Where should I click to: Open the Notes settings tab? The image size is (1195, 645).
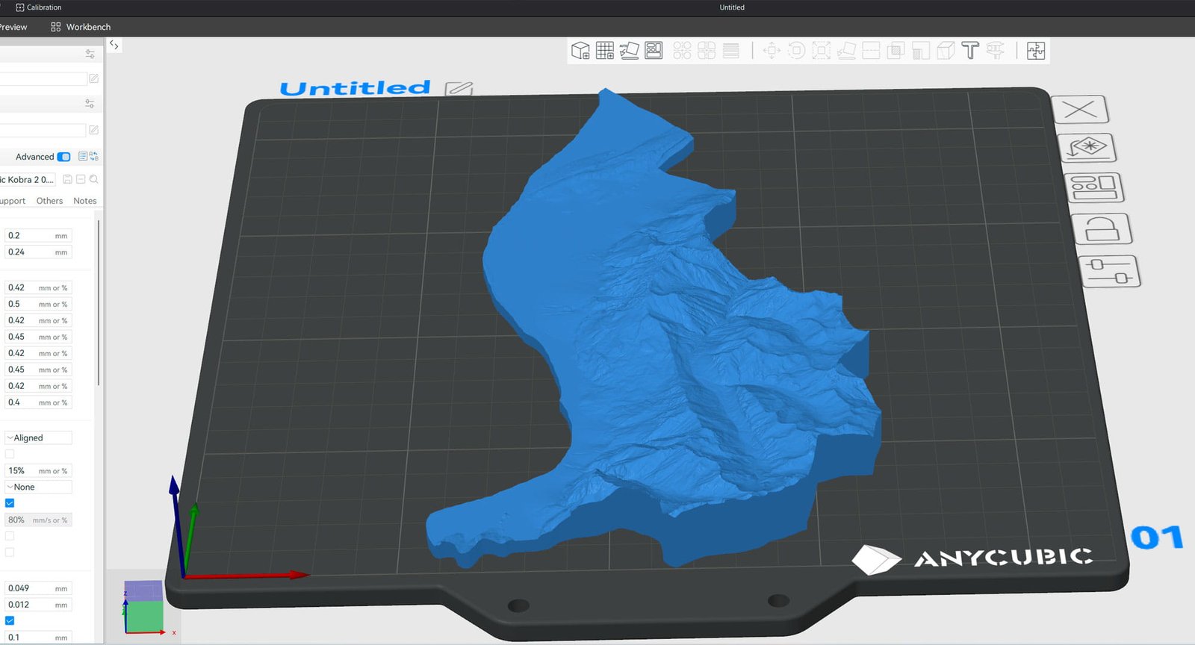coord(84,201)
